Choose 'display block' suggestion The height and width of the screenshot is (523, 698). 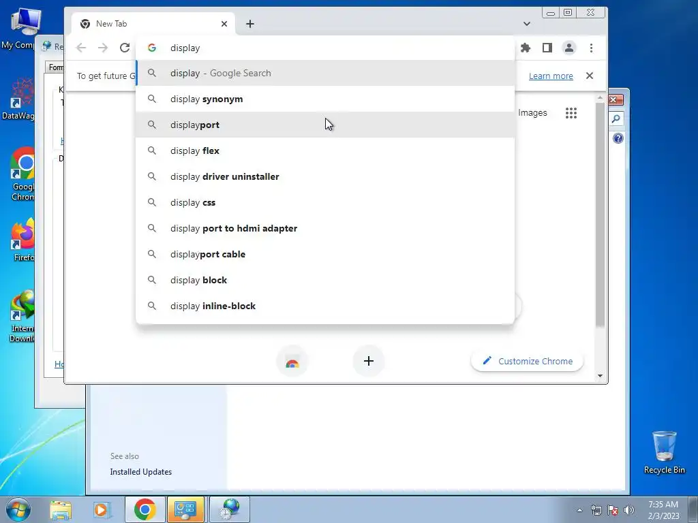[325, 280]
